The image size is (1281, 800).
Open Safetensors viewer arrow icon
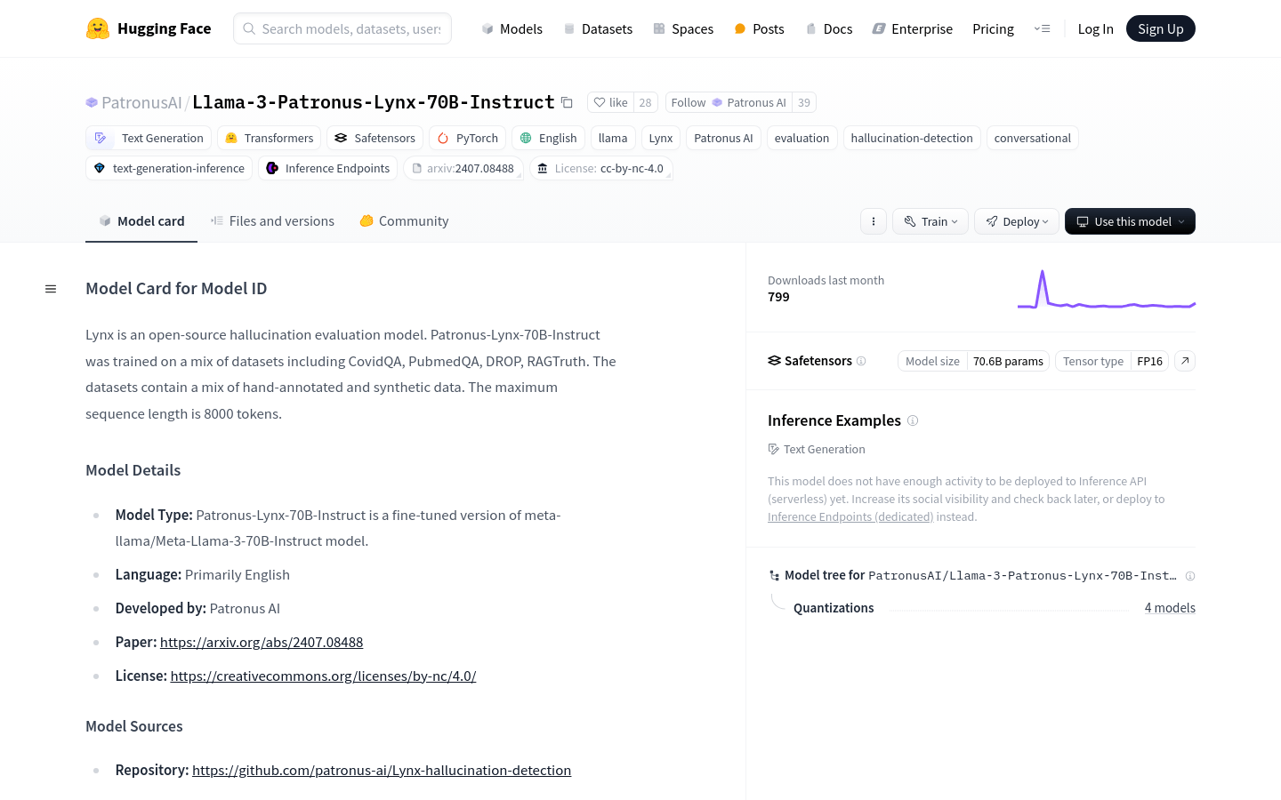(x=1185, y=361)
